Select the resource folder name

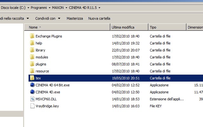coord(42,71)
